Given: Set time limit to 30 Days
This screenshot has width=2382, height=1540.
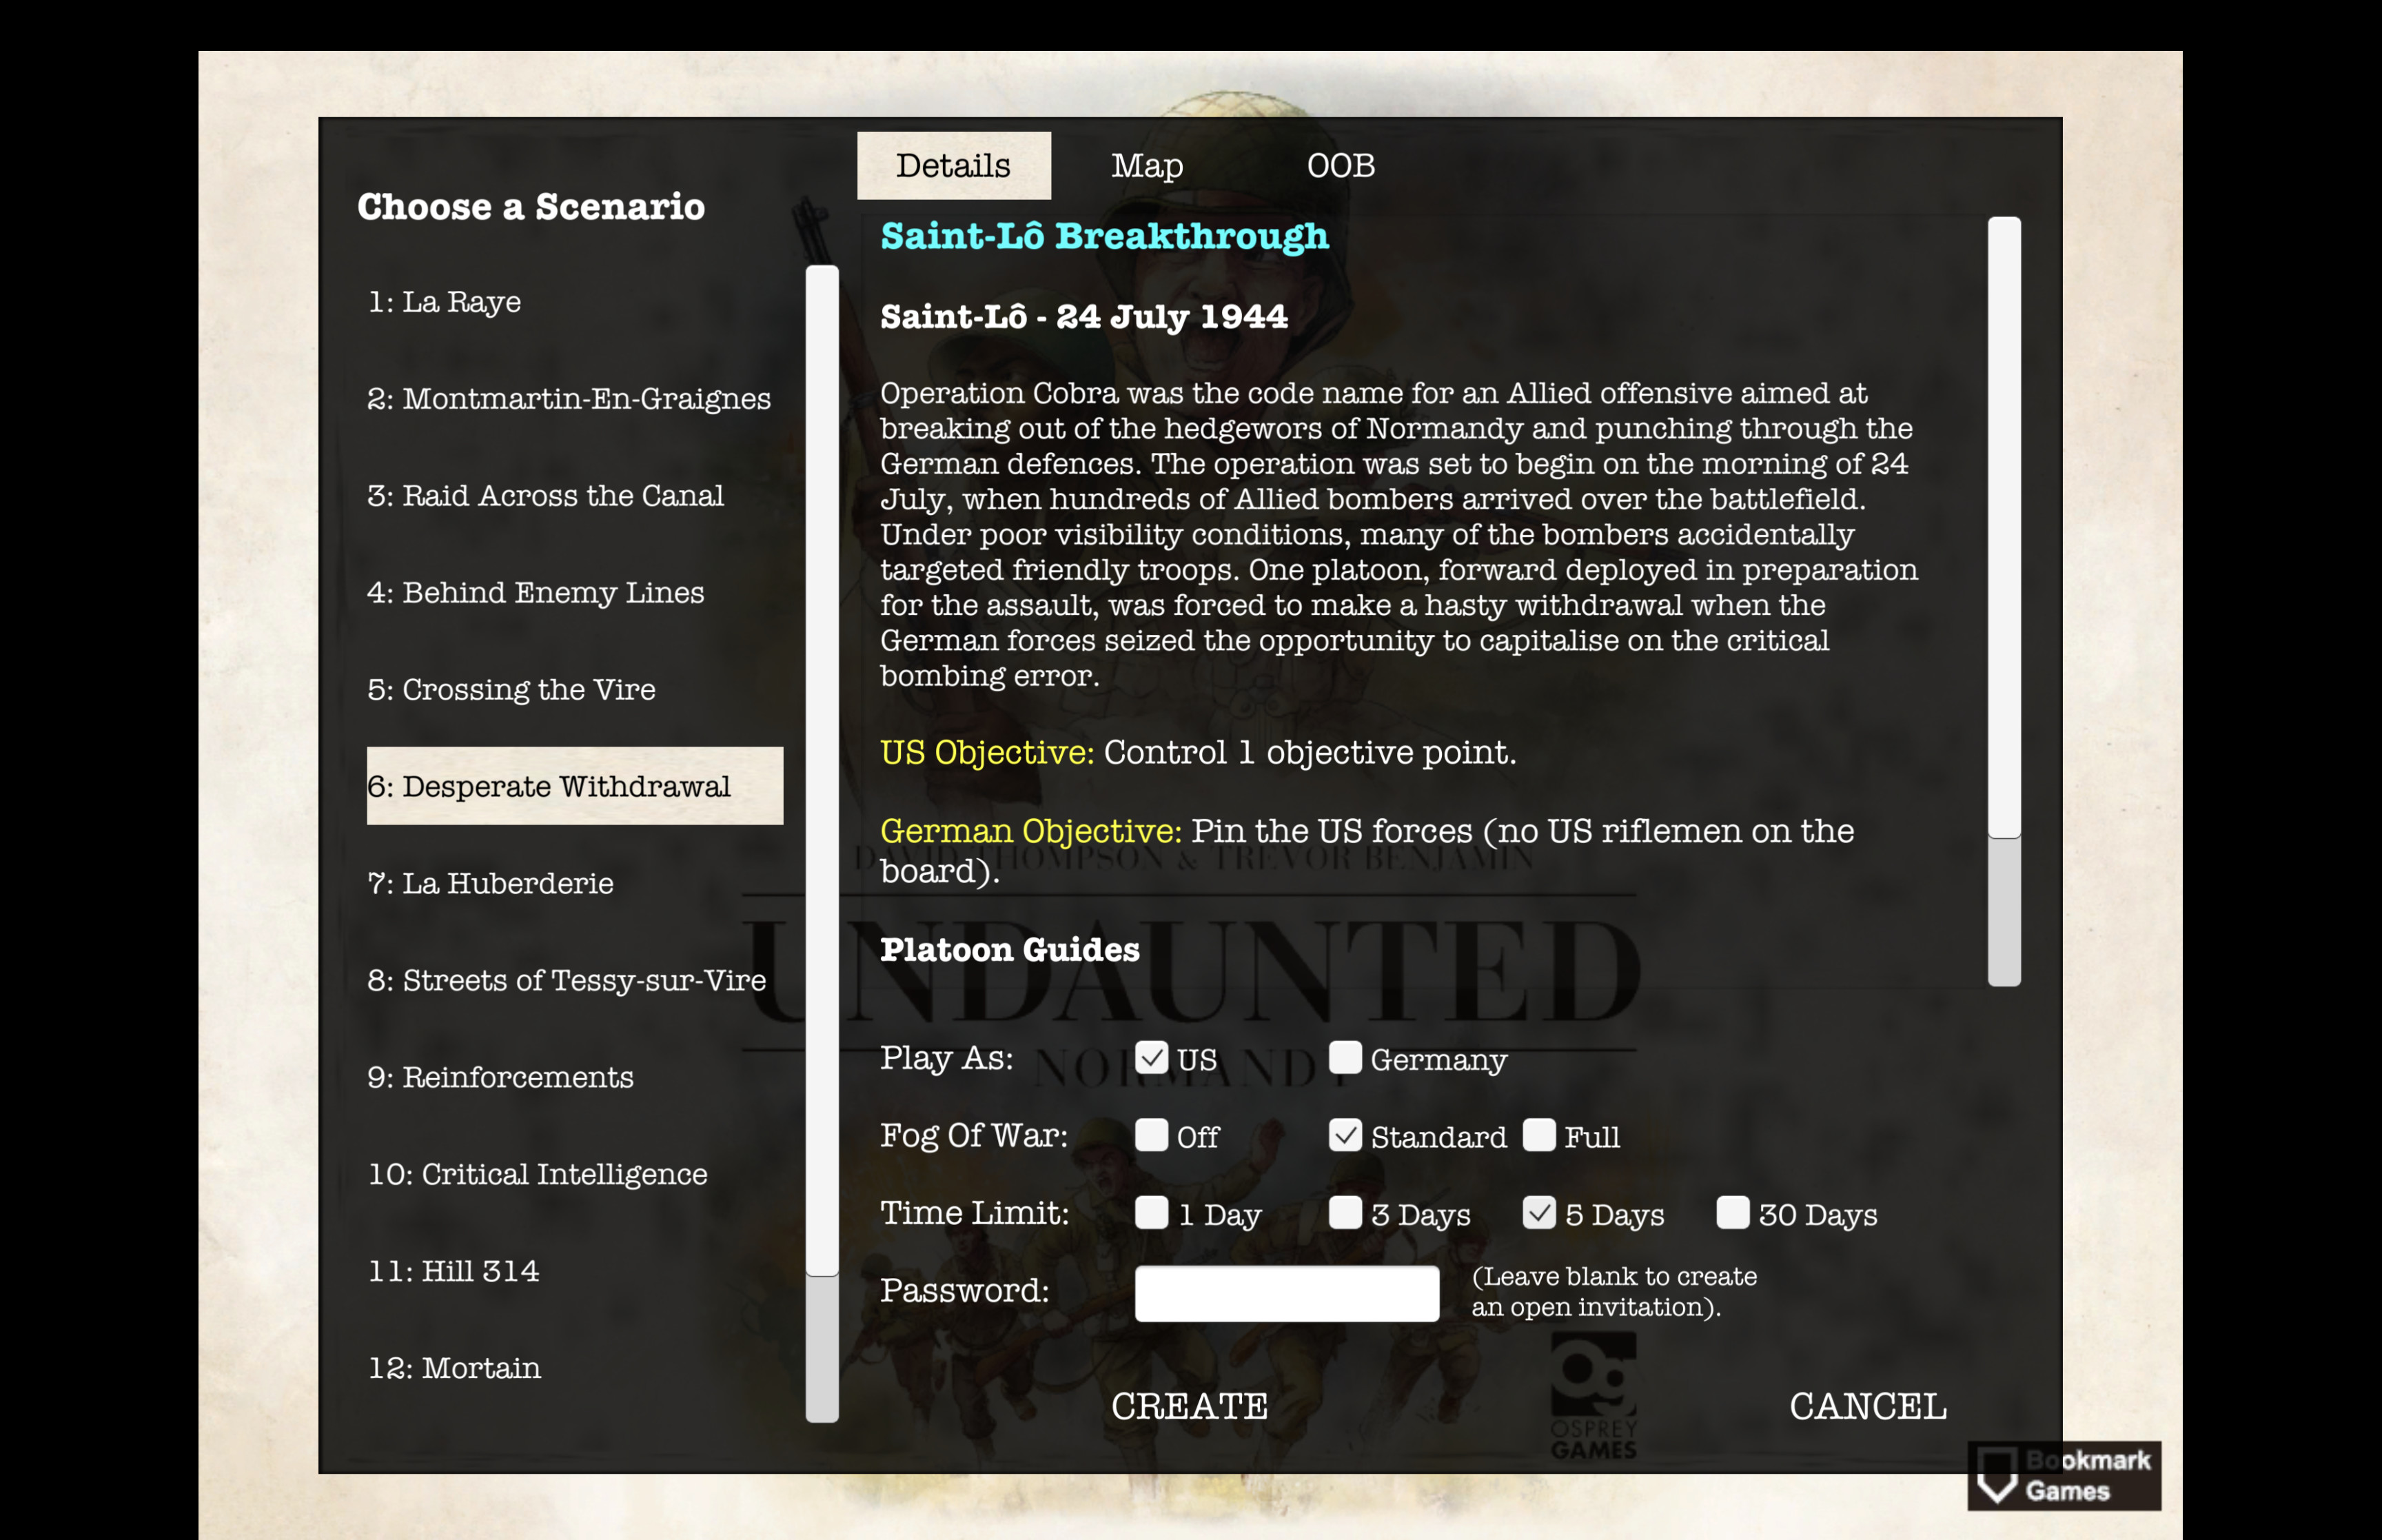Looking at the screenshot, I should point(1731,1213).
